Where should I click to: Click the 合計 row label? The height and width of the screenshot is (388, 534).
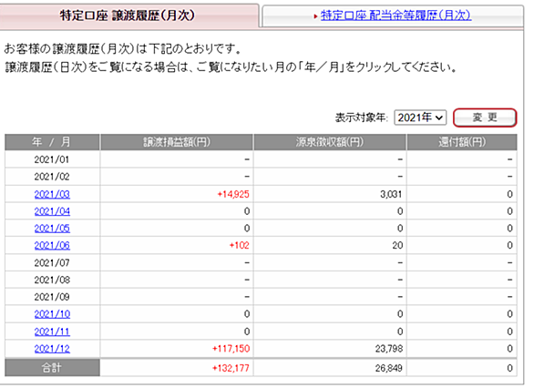coord(52,368)
